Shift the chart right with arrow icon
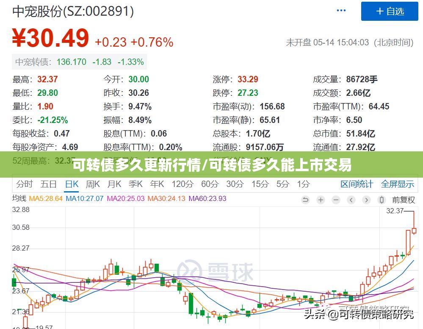Image resolution: width=423 pixels, height=329 pixels. [x=366, y=200]
